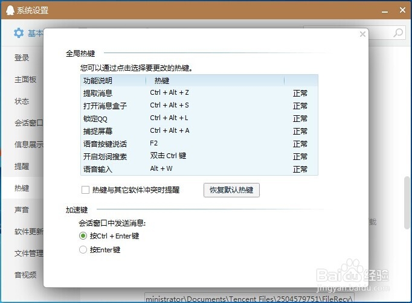
Task: Select the 提取消息 hotkey row
Action: 199,93
